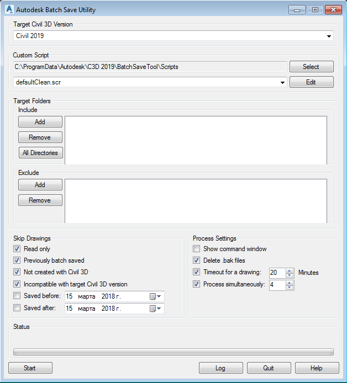Image resolution: width=347 pixels, height=383 pixels.
Task: Uncheck Previously batch saved option
Action: pyautogui.click(x=17, y=260)
